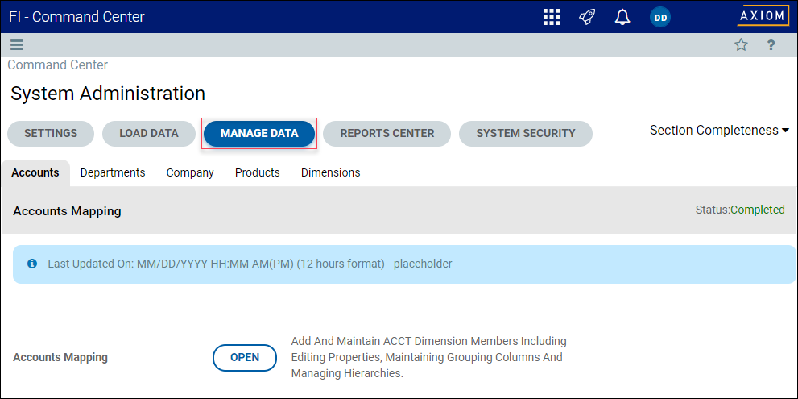Click the 'FI - Command Center' title

76,17
